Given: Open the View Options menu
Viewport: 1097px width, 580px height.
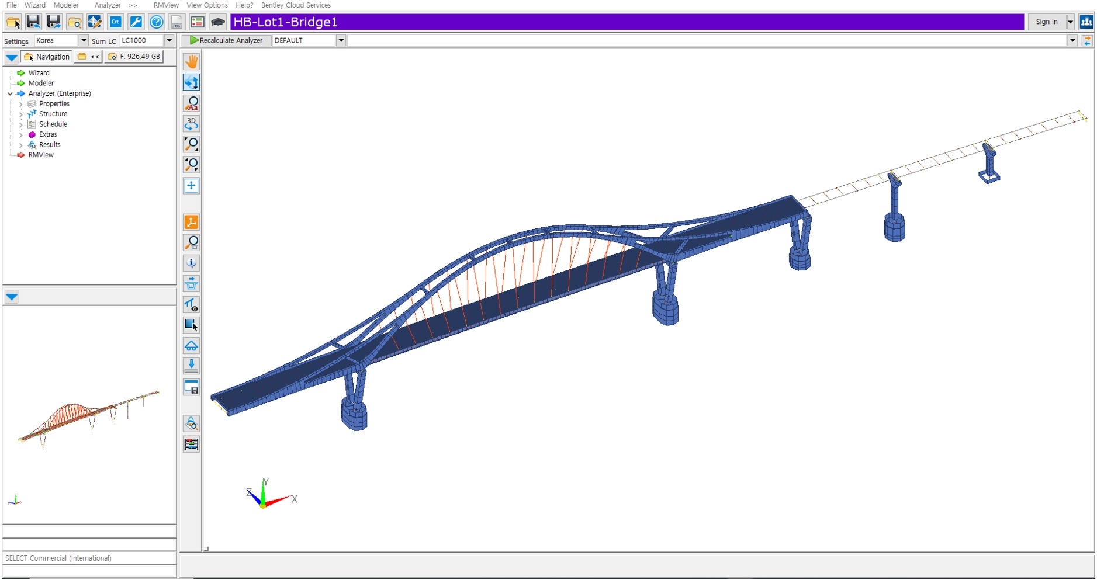Looking at the screenshot, I should tap(207, 5).
